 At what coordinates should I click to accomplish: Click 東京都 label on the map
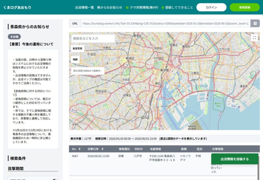[165, 70]
